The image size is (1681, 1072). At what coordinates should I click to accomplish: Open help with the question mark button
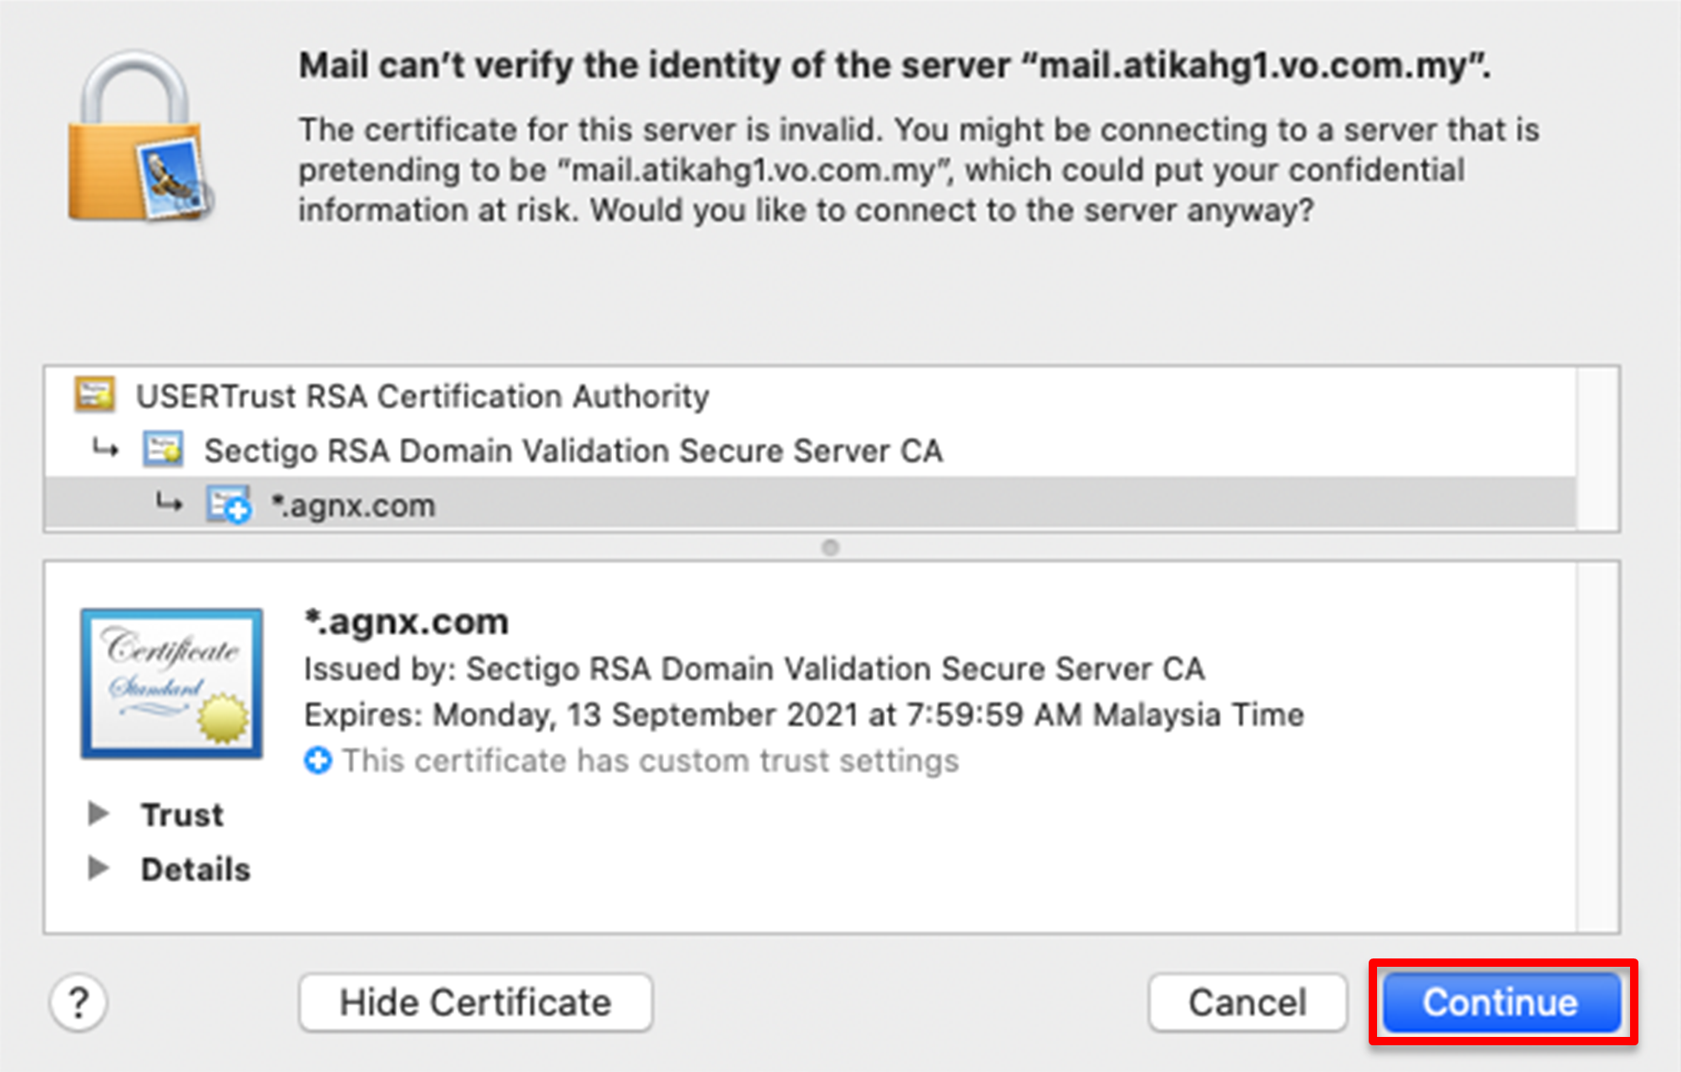[x=78, y=1002]
